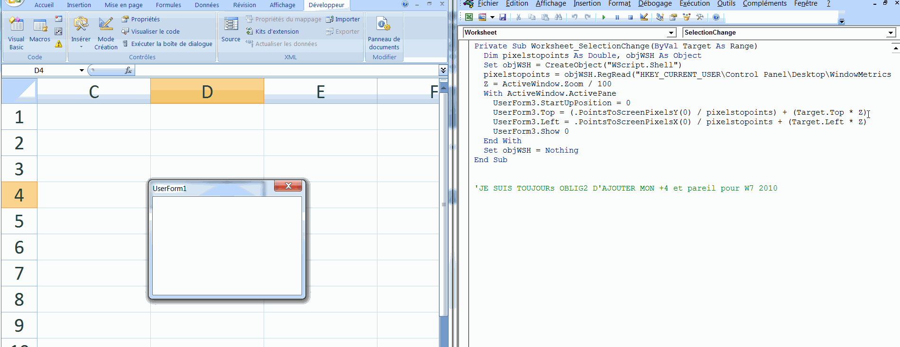Select column C header
900x347 pixels.
pos(94,91)
